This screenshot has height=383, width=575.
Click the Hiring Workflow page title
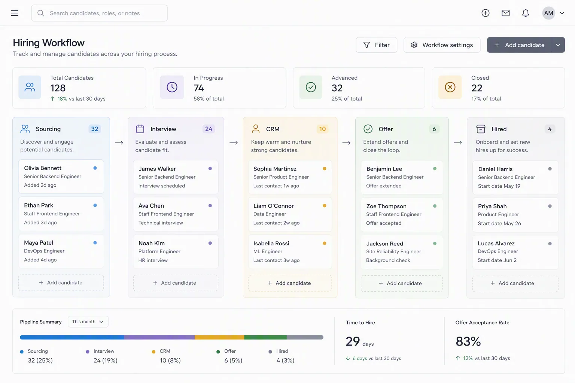[x=49, y=43]
